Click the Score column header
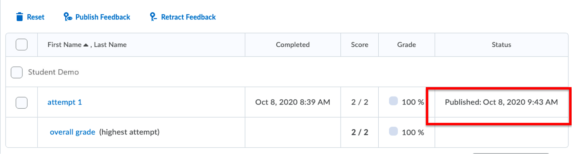572x154 pixels. tap(359, 45)
